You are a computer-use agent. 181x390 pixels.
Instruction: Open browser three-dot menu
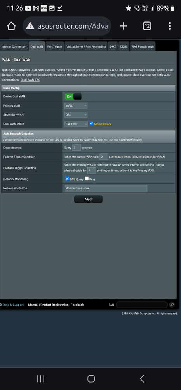[x=169, y=26]
